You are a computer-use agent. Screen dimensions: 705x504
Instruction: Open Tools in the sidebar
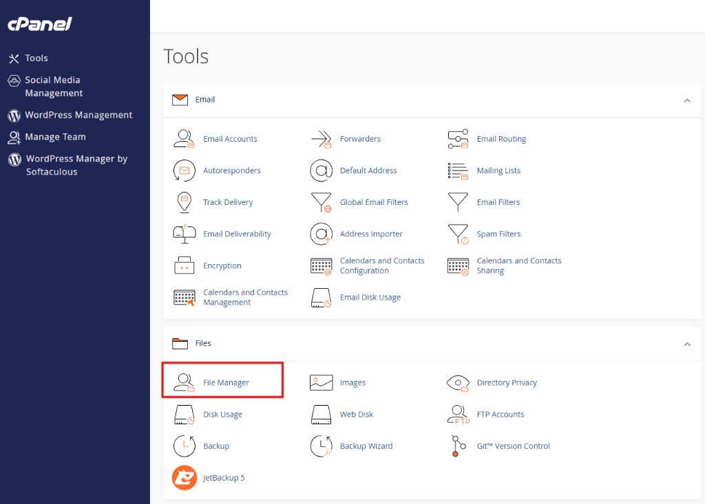(x=36, y=58)
